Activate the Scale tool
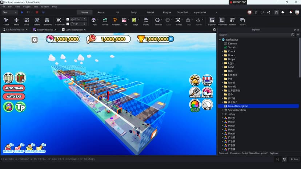This screenshot has width=301, height=169. tap(27, 21)
